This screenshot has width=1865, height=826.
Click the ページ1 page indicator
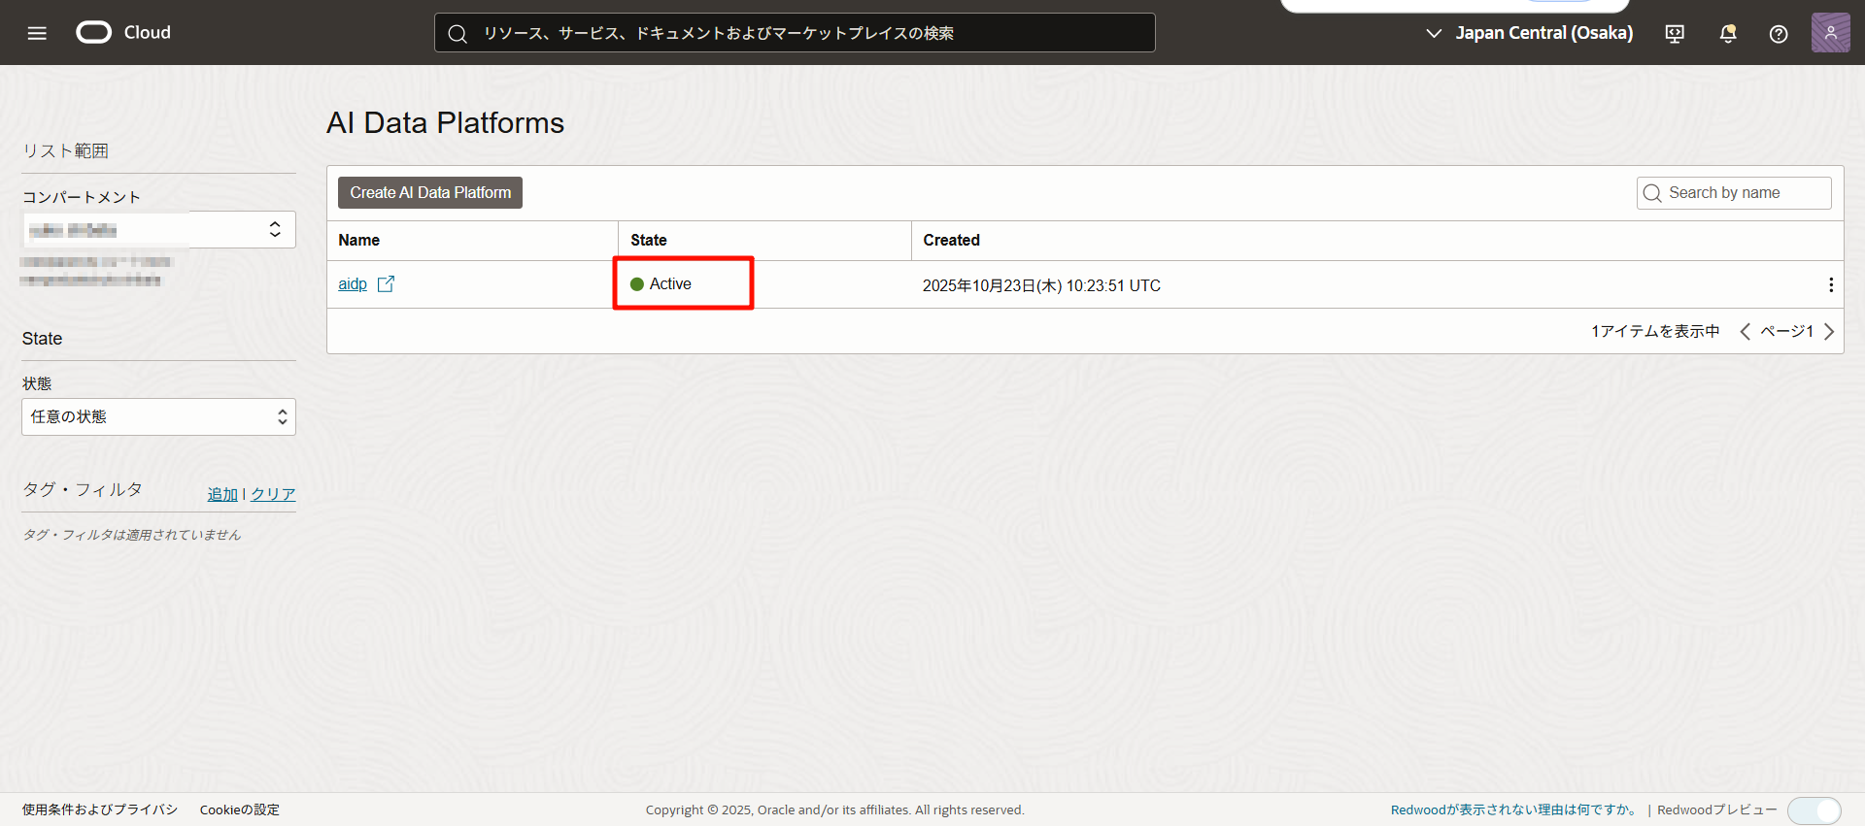1787,331
